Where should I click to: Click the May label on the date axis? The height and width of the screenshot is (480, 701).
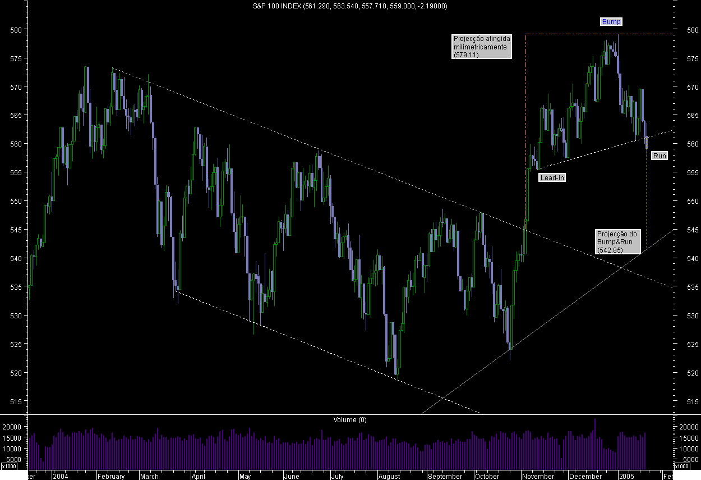pyautogui.click(x=245, y=476)
